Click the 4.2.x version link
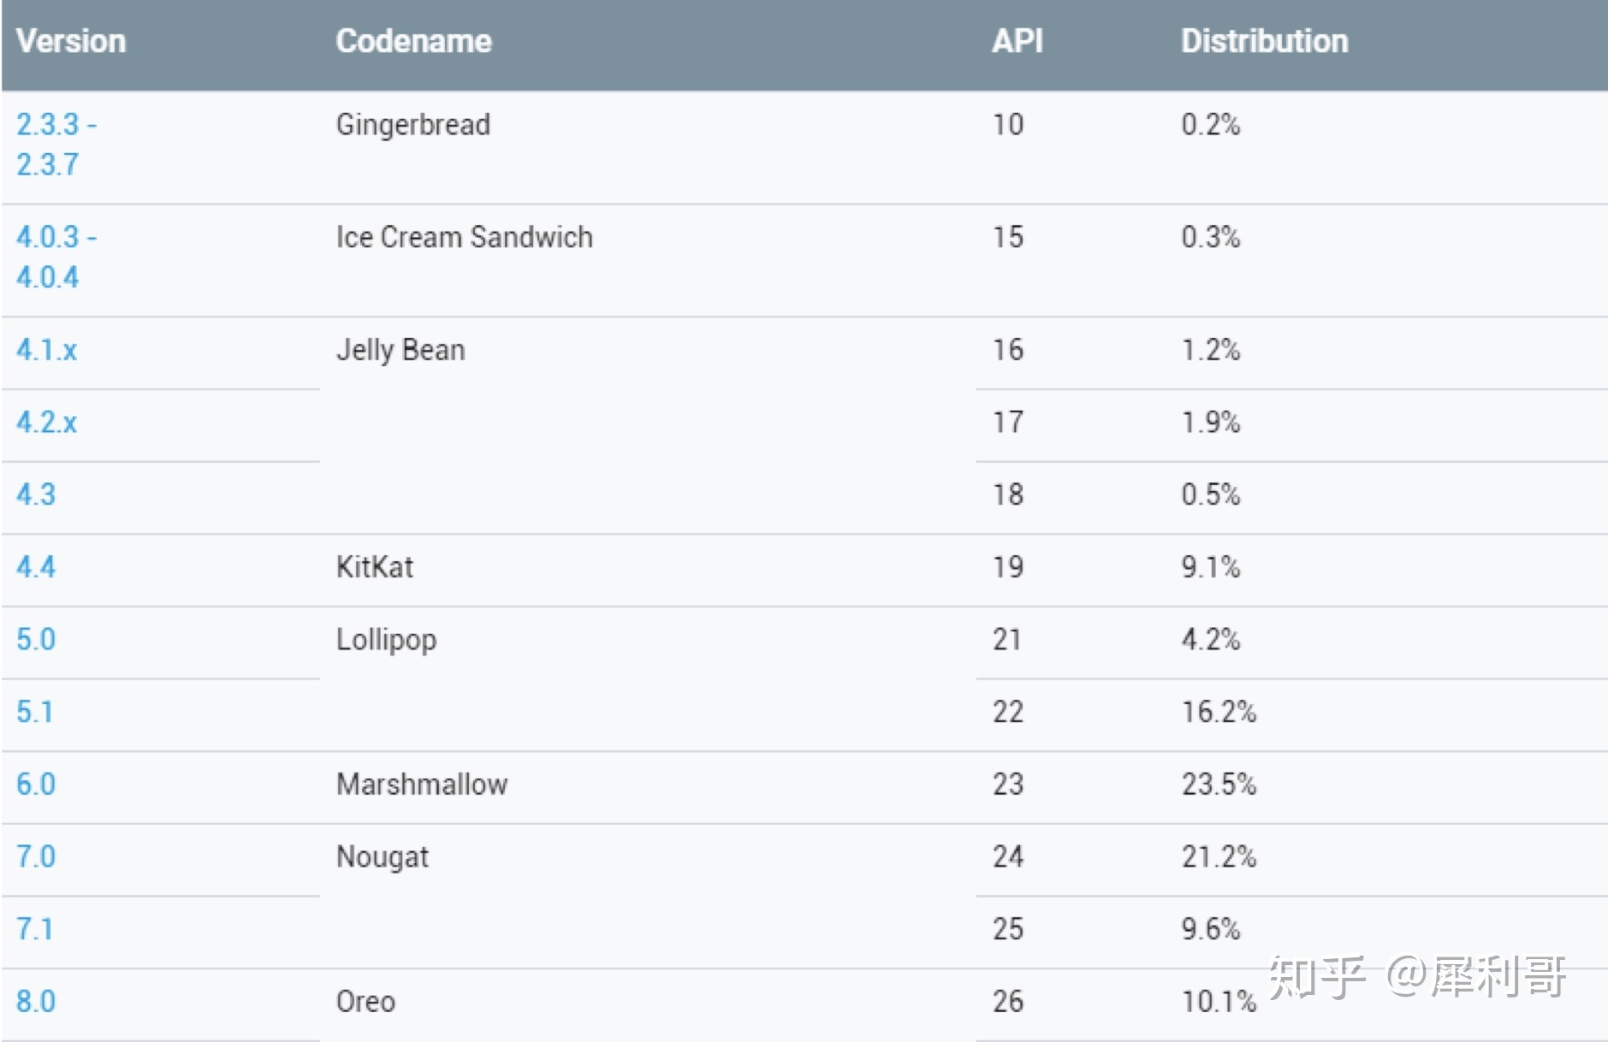This screenshot has width=1608, height=1042. [47, 423]
